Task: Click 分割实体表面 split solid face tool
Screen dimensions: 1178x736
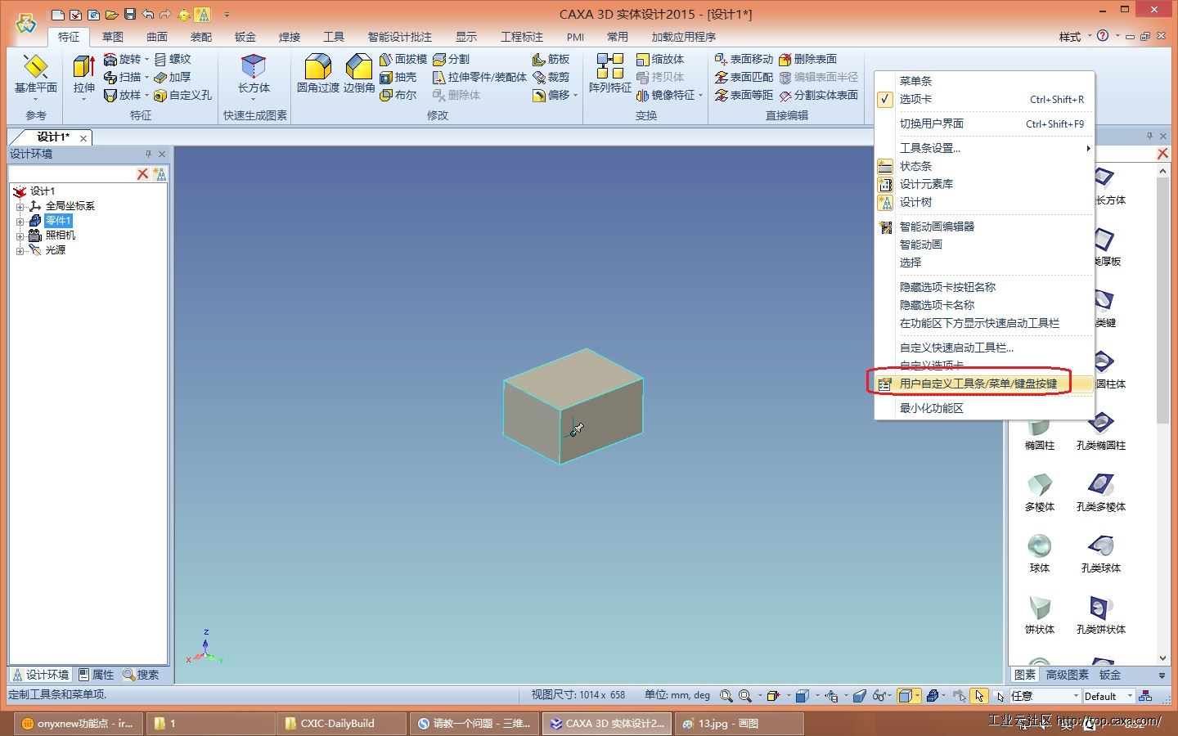Action: (819, 95)
